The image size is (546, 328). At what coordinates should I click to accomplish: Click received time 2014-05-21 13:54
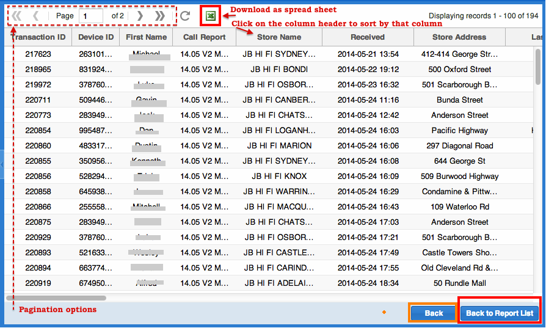pos(368,54)
